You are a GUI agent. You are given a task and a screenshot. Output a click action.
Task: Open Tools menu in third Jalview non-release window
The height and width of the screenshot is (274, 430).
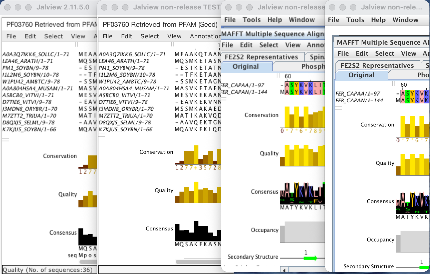point(252,20)
